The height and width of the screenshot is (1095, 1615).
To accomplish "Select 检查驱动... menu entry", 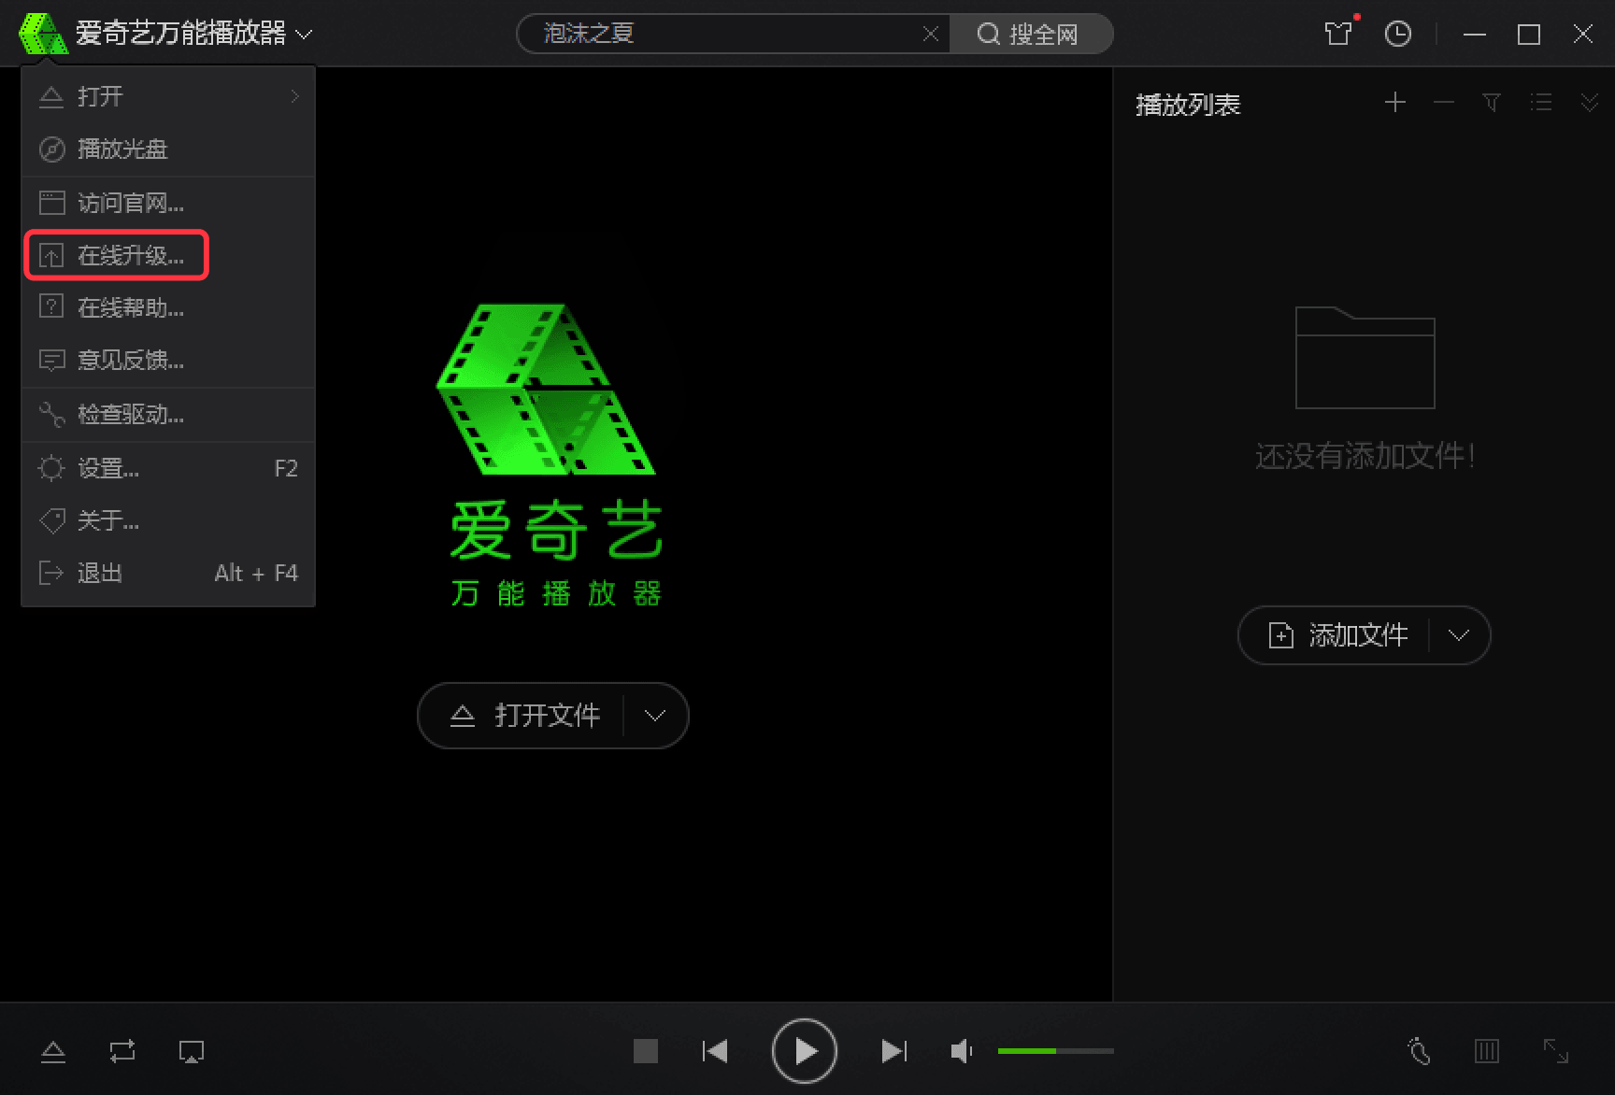I will [x=168, y=414].
